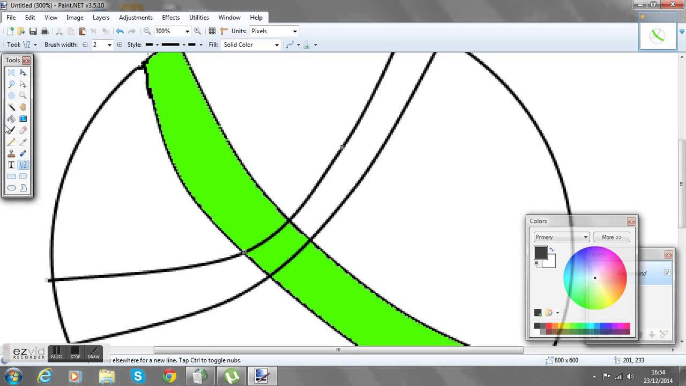Toggle Background layer visibility checkbox
The height and width of the screenshot is (386, 686).
pyautogui.click(x=667, y=273)
